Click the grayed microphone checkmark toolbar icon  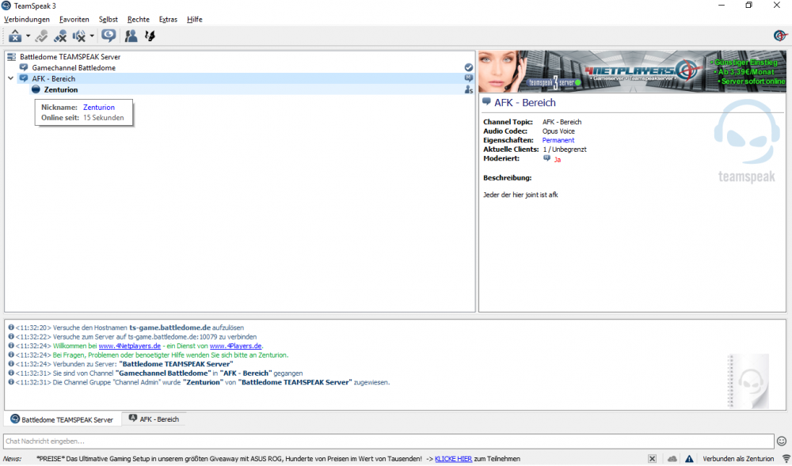pos(41,36)
